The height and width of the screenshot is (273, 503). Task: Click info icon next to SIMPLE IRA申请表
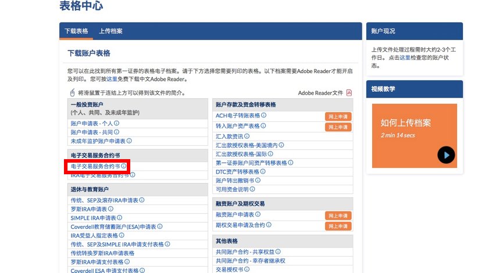pos(120,217)
